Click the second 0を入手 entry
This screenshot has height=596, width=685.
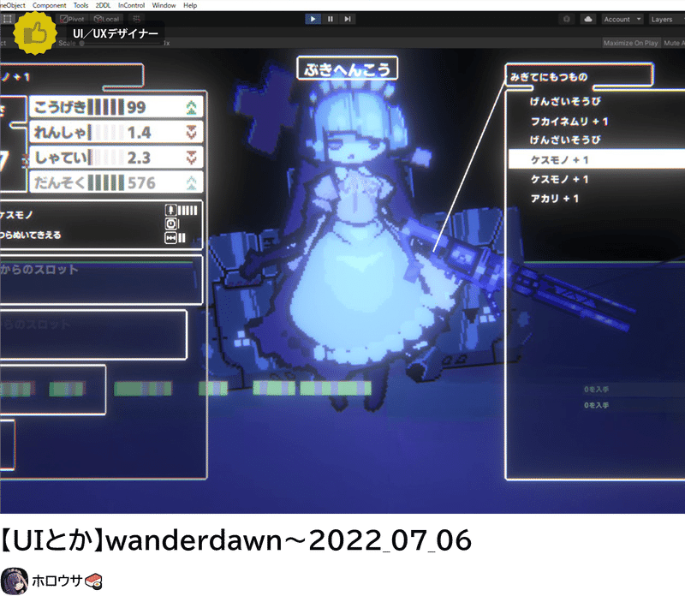[x=596, y=405]
